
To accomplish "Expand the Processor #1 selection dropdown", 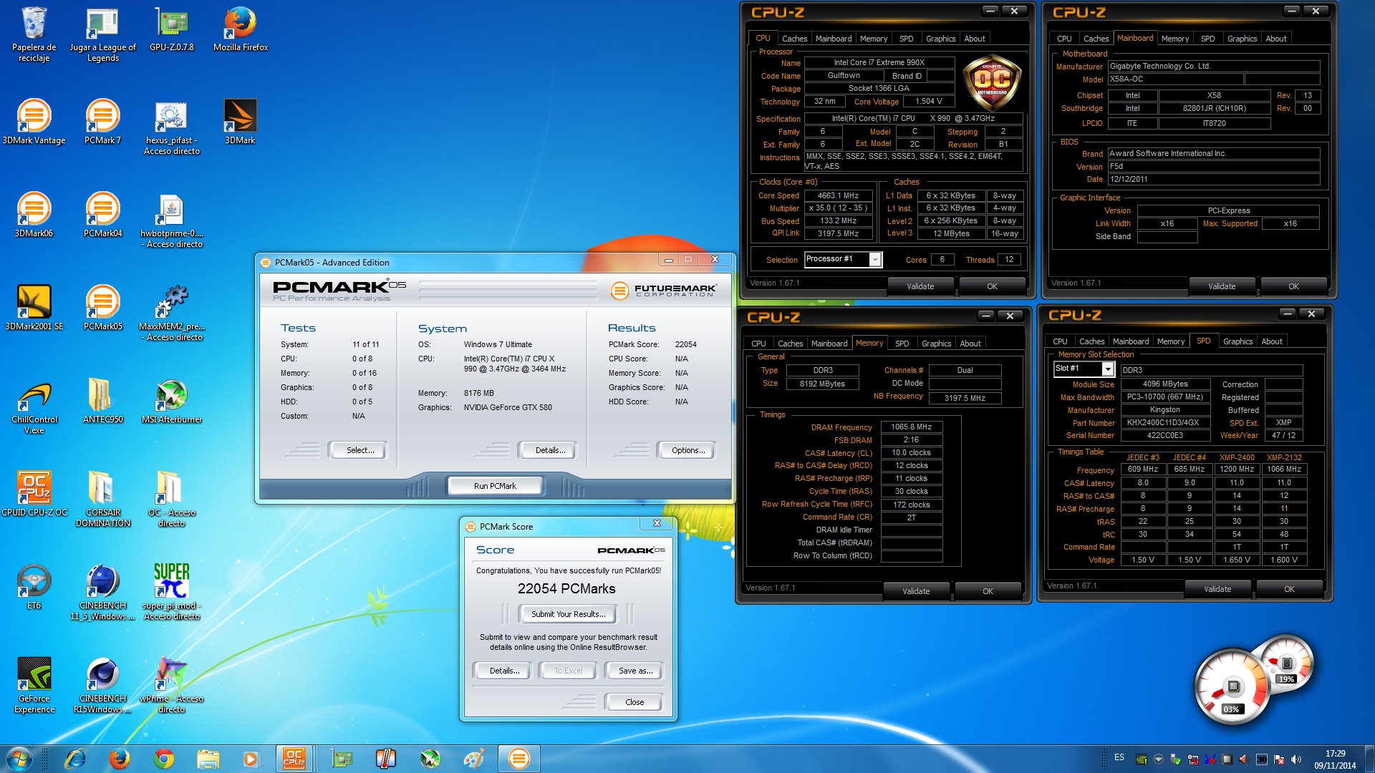I will click(874, 260).
